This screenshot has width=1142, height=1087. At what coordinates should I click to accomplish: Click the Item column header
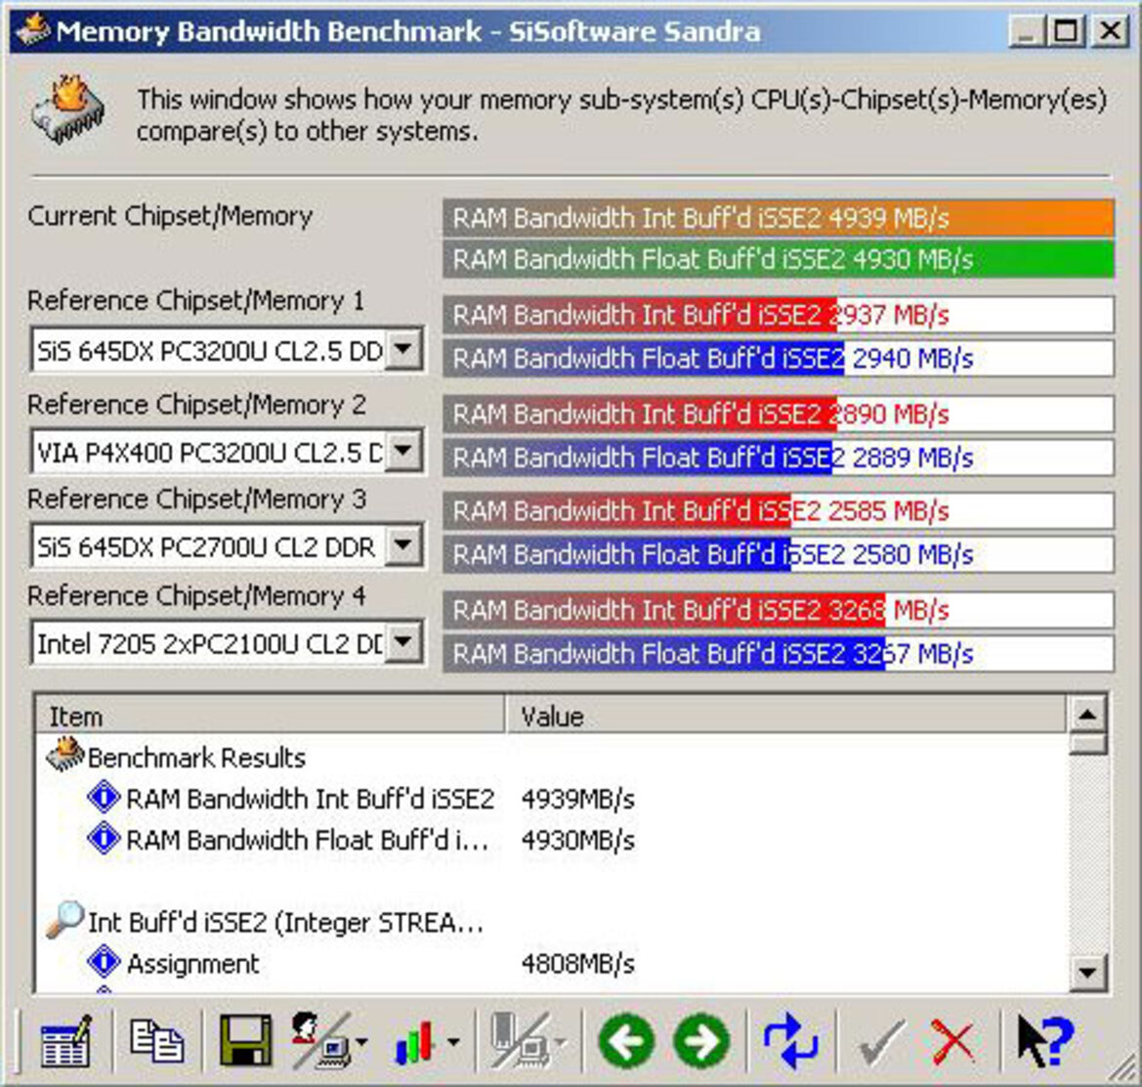270,716
